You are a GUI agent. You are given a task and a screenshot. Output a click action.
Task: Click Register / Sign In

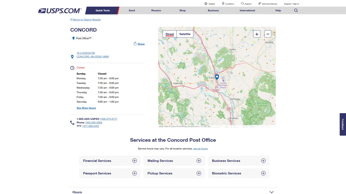click(291, 4)
